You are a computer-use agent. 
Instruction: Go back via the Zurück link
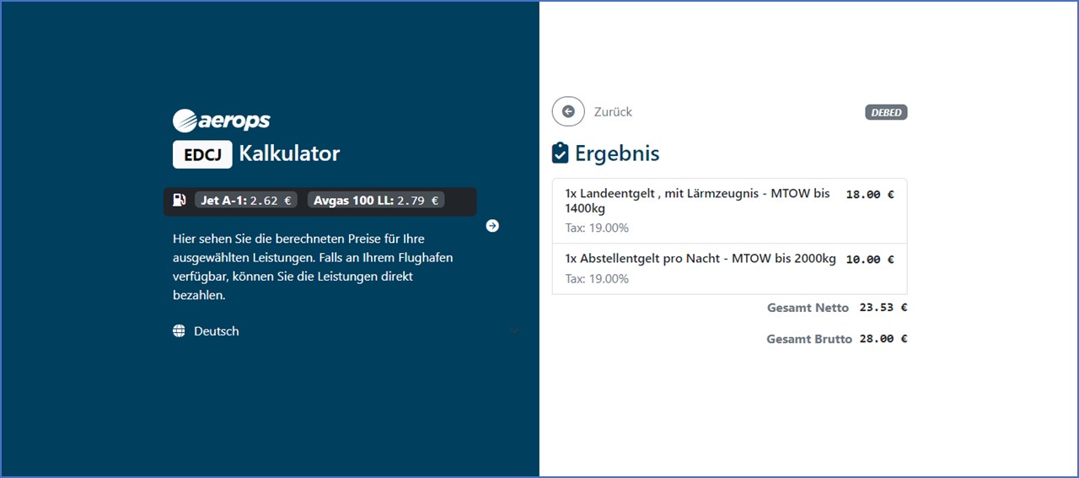pos(613,112)
